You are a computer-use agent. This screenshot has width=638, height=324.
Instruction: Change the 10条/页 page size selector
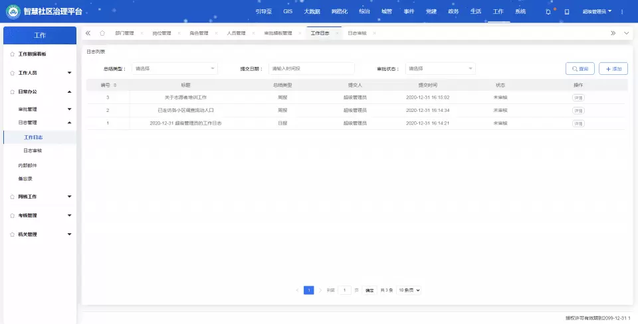(x=409, y=290)
